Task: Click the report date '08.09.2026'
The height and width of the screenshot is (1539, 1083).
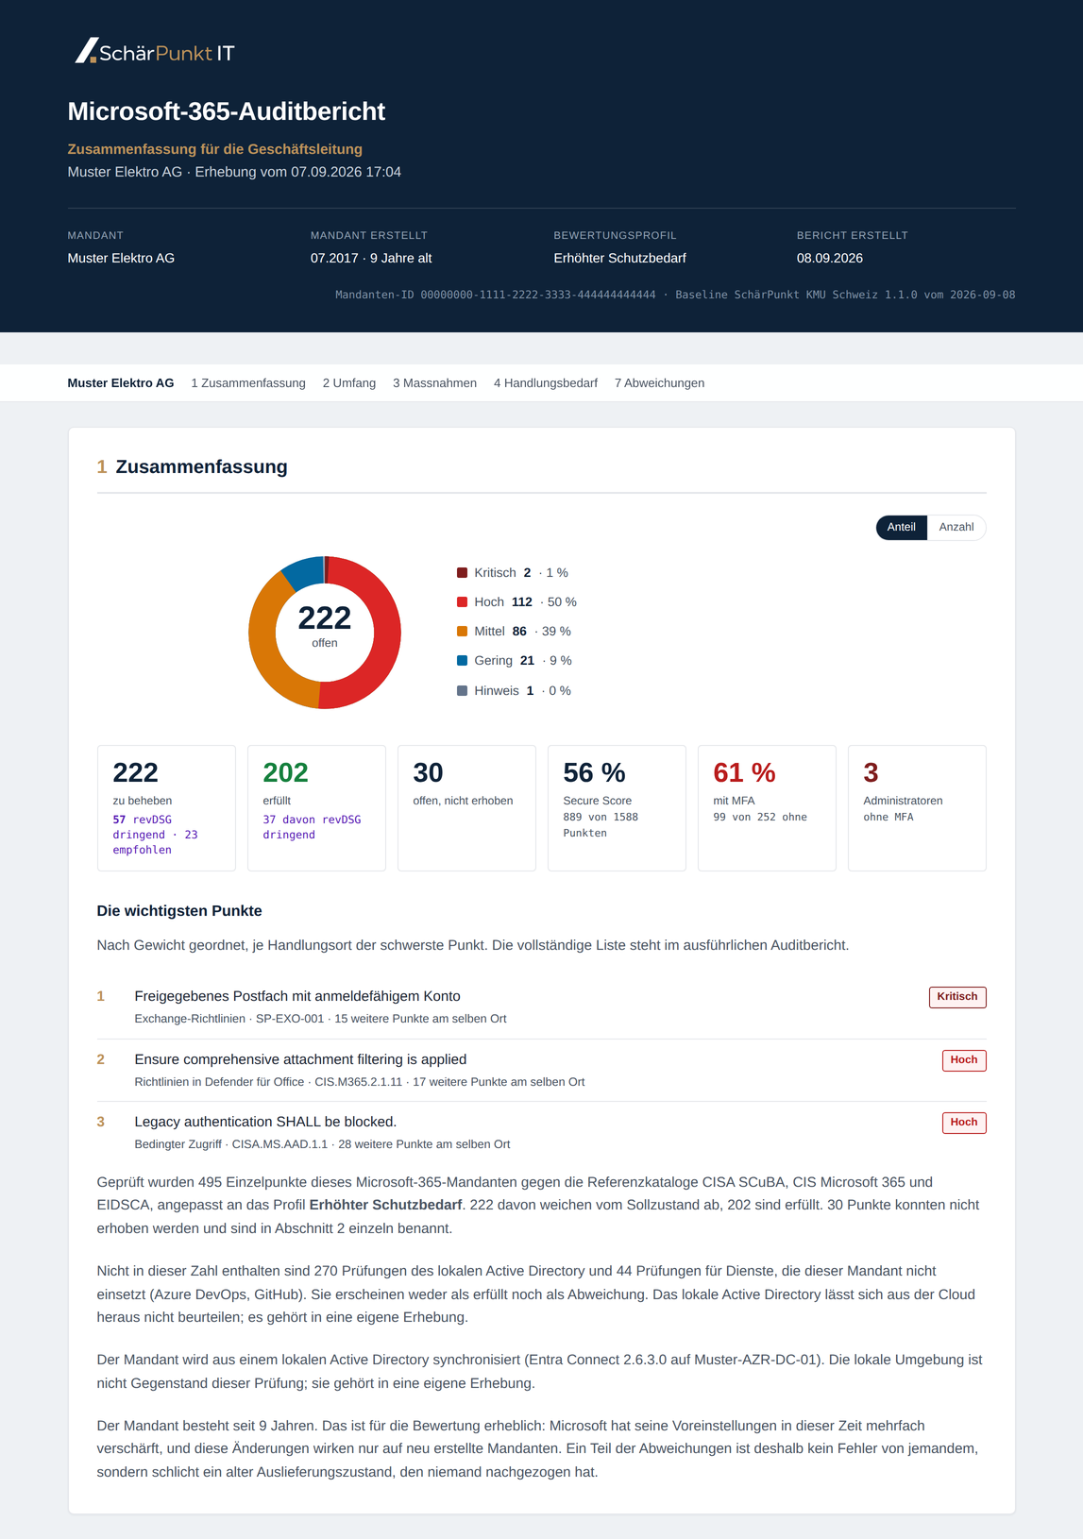Action: pyautogui.click(x=830, y=258)
